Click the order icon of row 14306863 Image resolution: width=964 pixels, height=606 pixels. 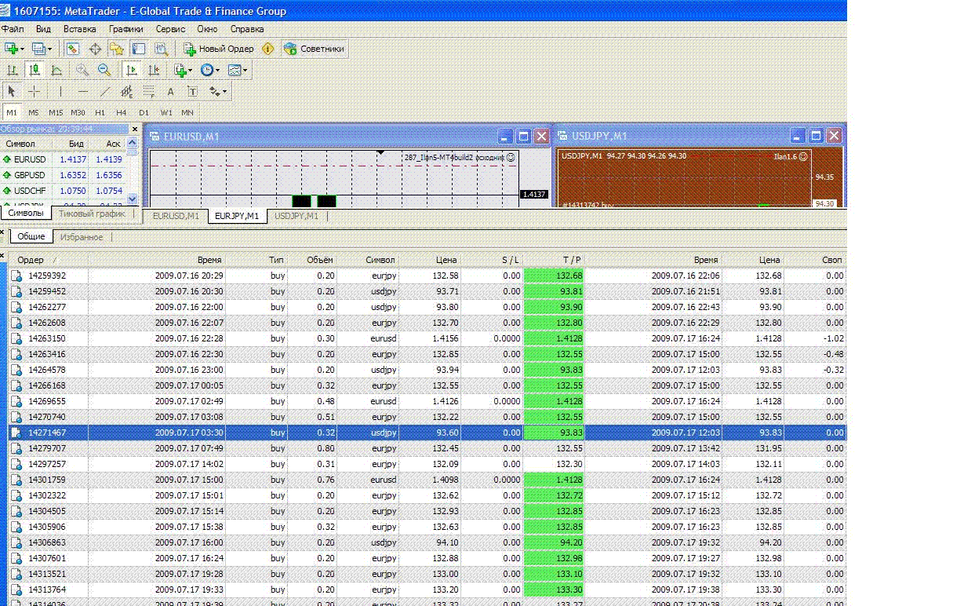point(16,542)
